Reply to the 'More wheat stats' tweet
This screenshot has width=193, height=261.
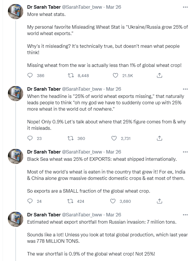[x=30, y=76]
